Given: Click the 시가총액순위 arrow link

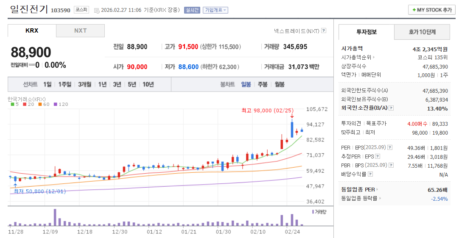Looking at the screenshot, I should point(374,57).
